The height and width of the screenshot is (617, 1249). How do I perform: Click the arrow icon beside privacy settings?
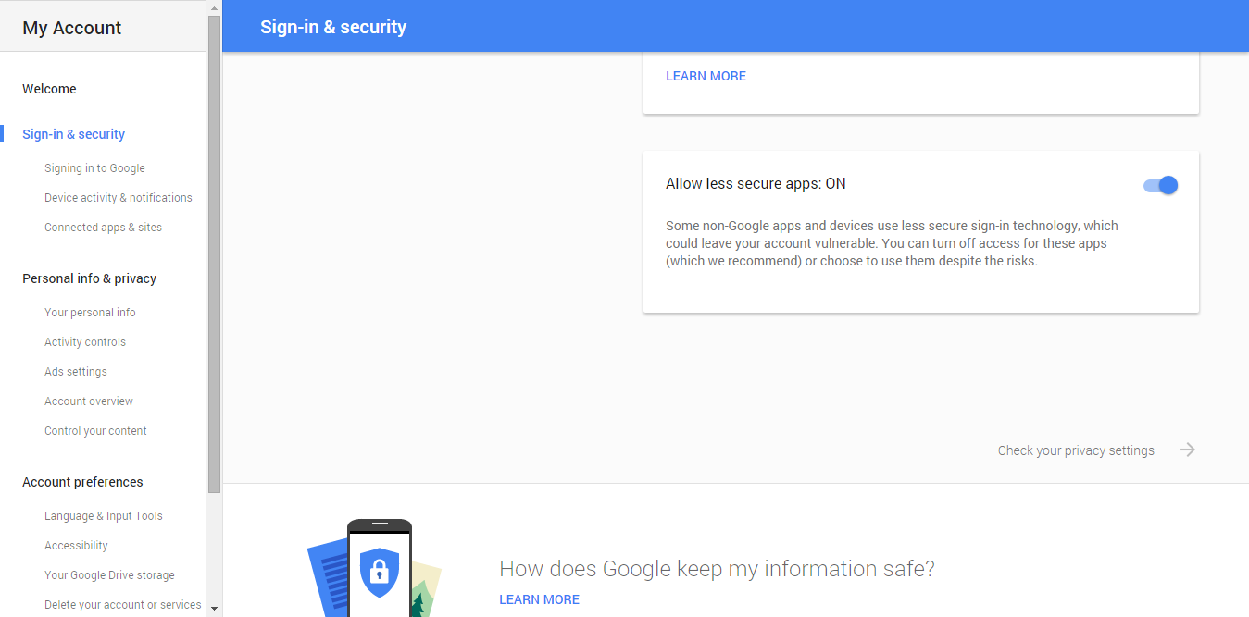tap(1188, 450)
